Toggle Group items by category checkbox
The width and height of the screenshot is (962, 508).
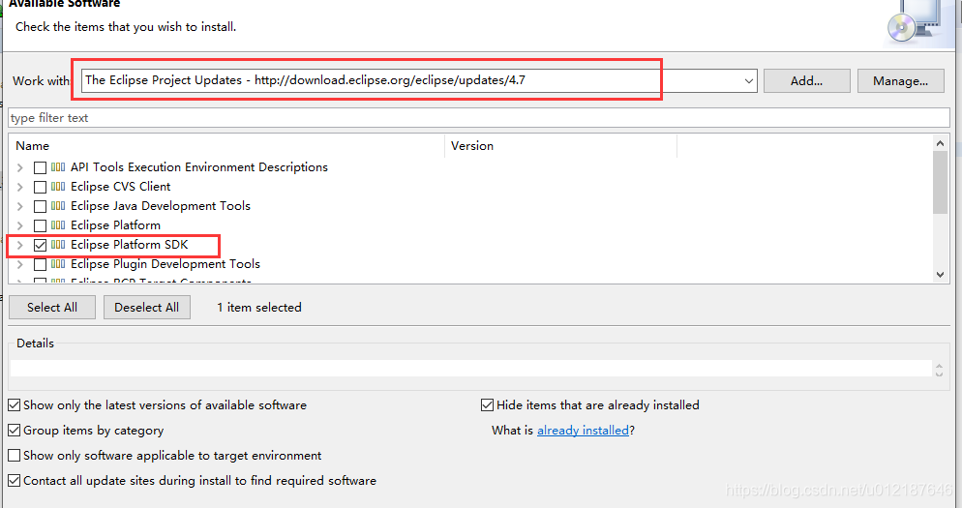click(15, 430)
